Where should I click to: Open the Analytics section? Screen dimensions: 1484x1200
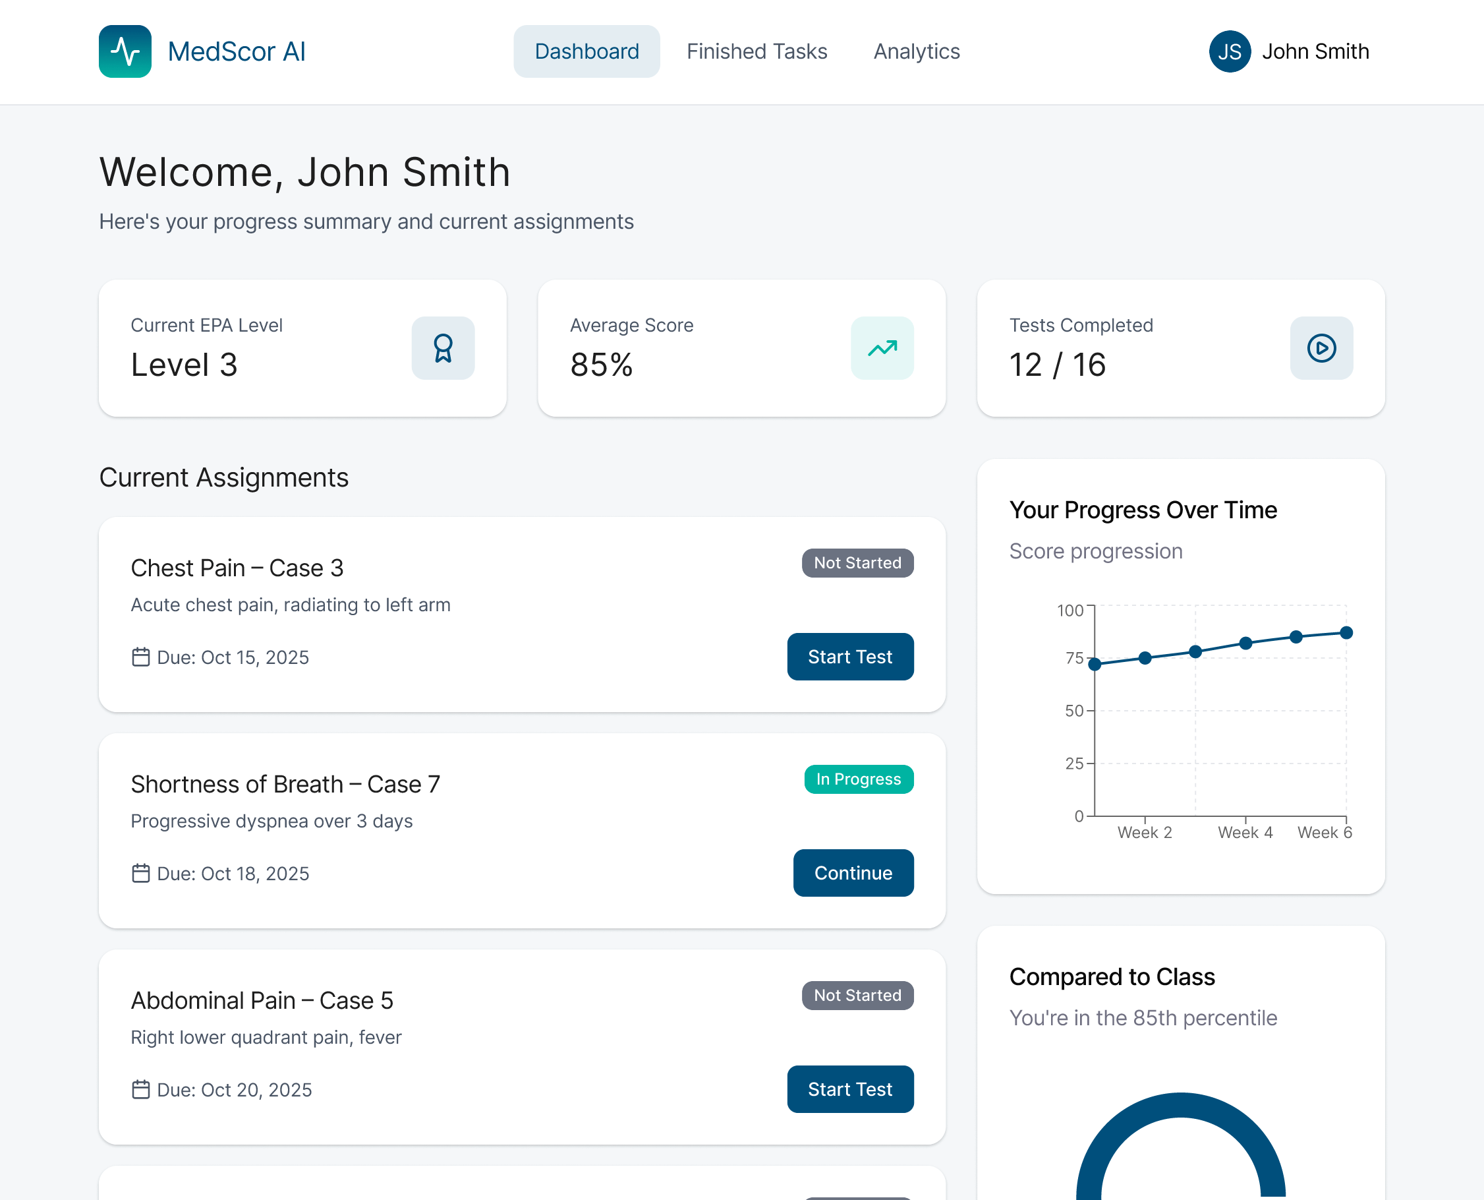point(916,51)
